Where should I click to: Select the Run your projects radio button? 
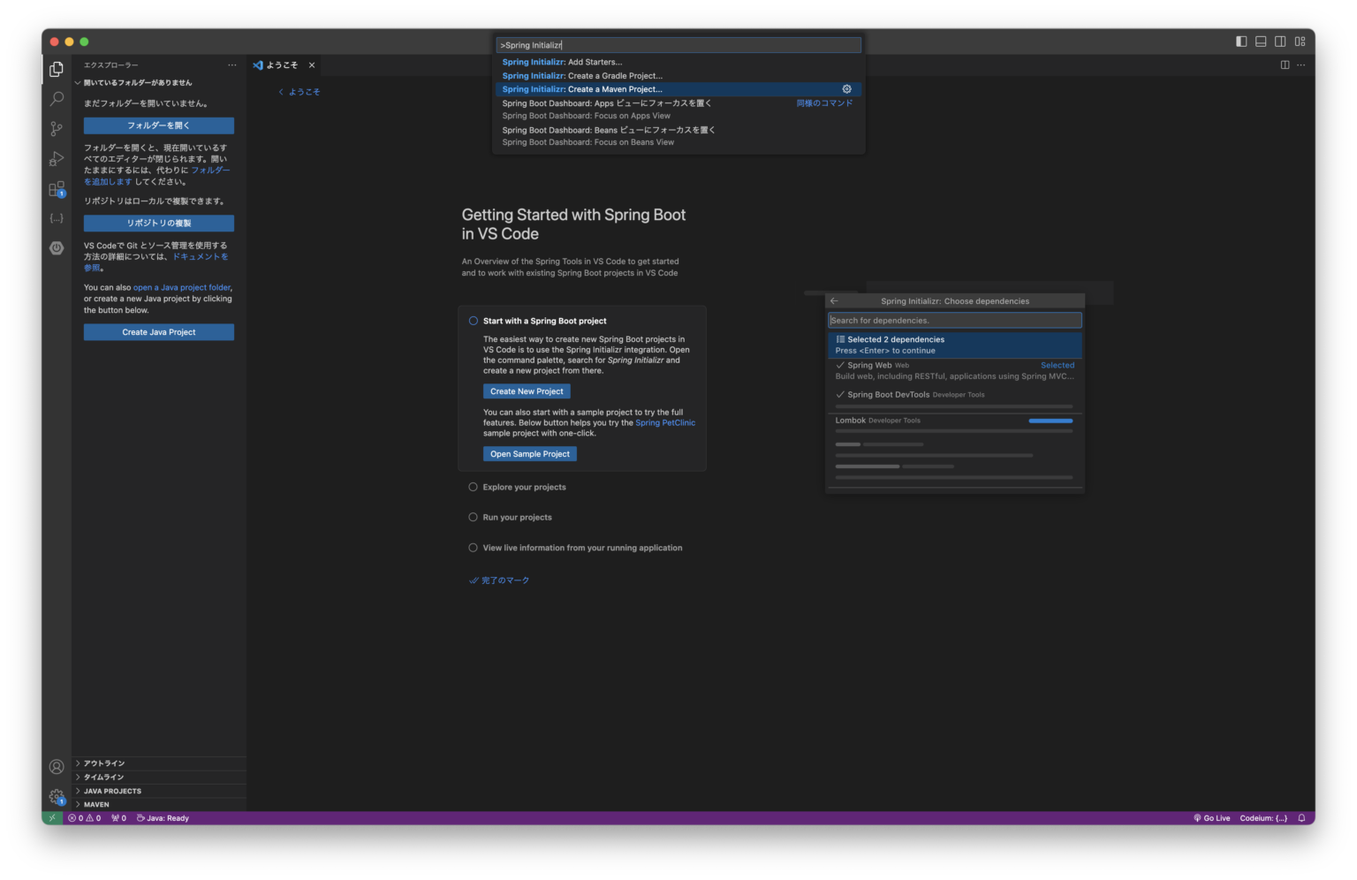click(473, 517)
